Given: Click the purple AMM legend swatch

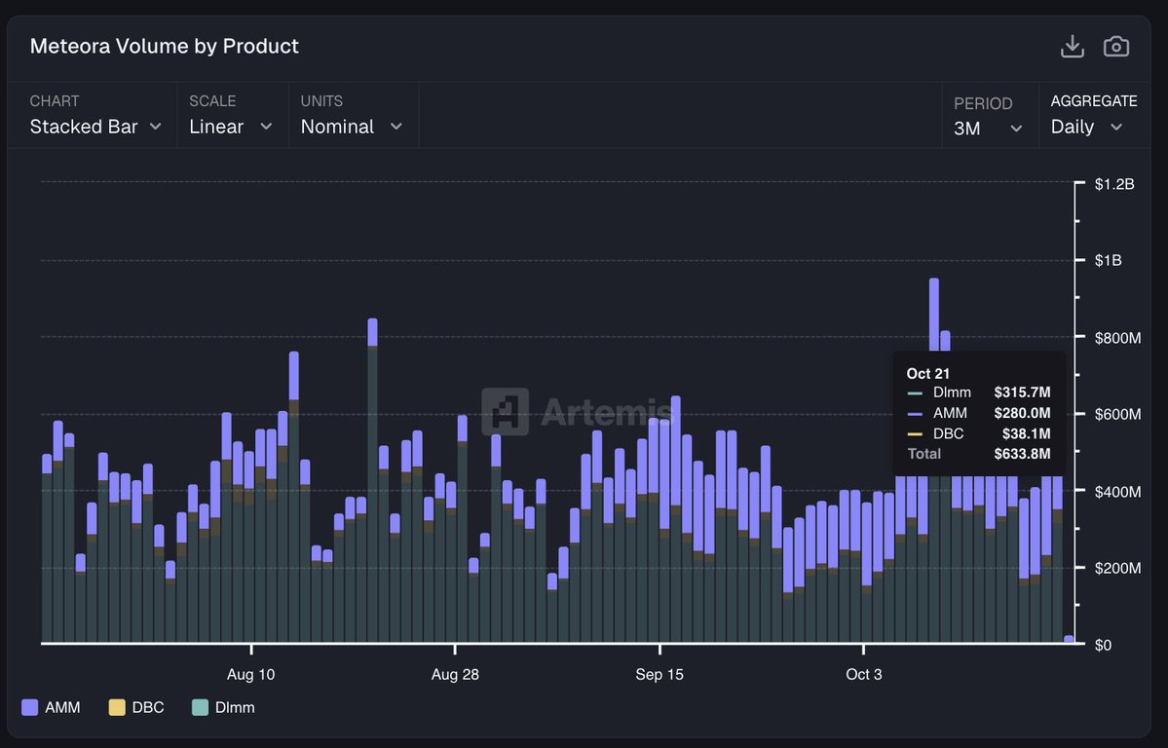Looking at the screenshot, I should coord(30,707).
